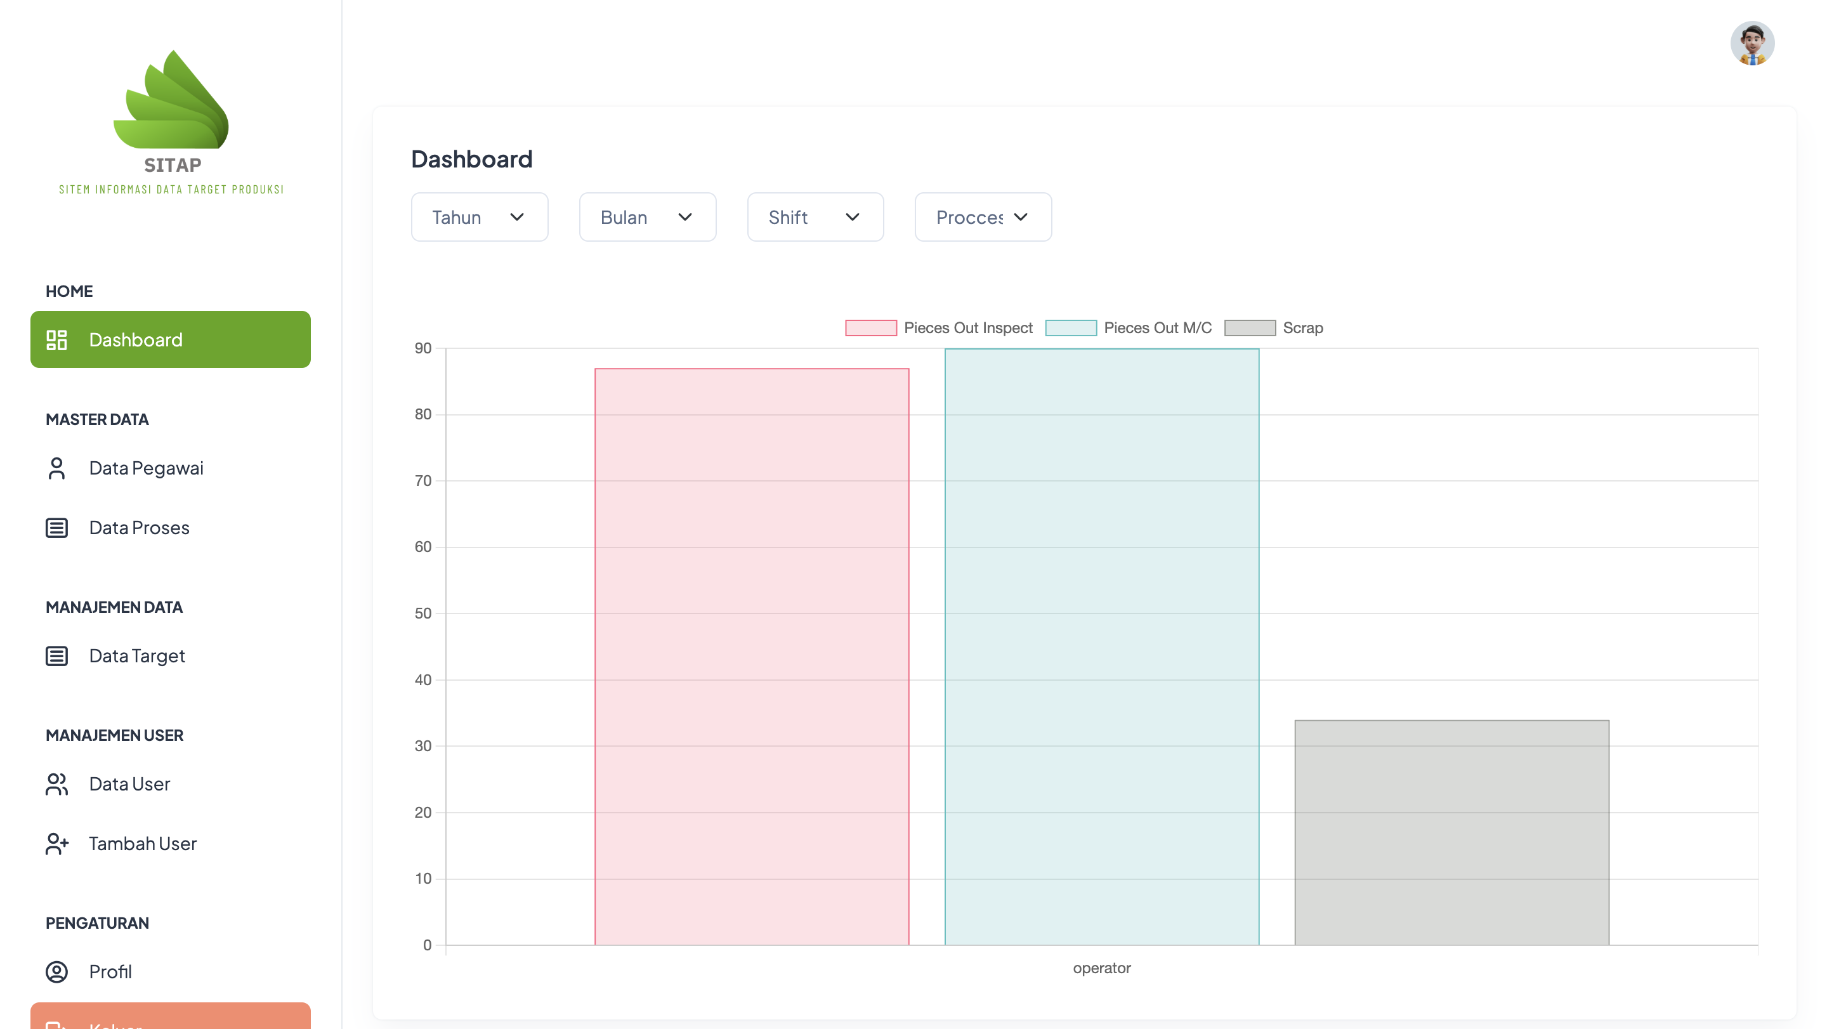Toggle the Scrap dataset legend item
1827x1029 pixels.
click(x=1274, y=327)
